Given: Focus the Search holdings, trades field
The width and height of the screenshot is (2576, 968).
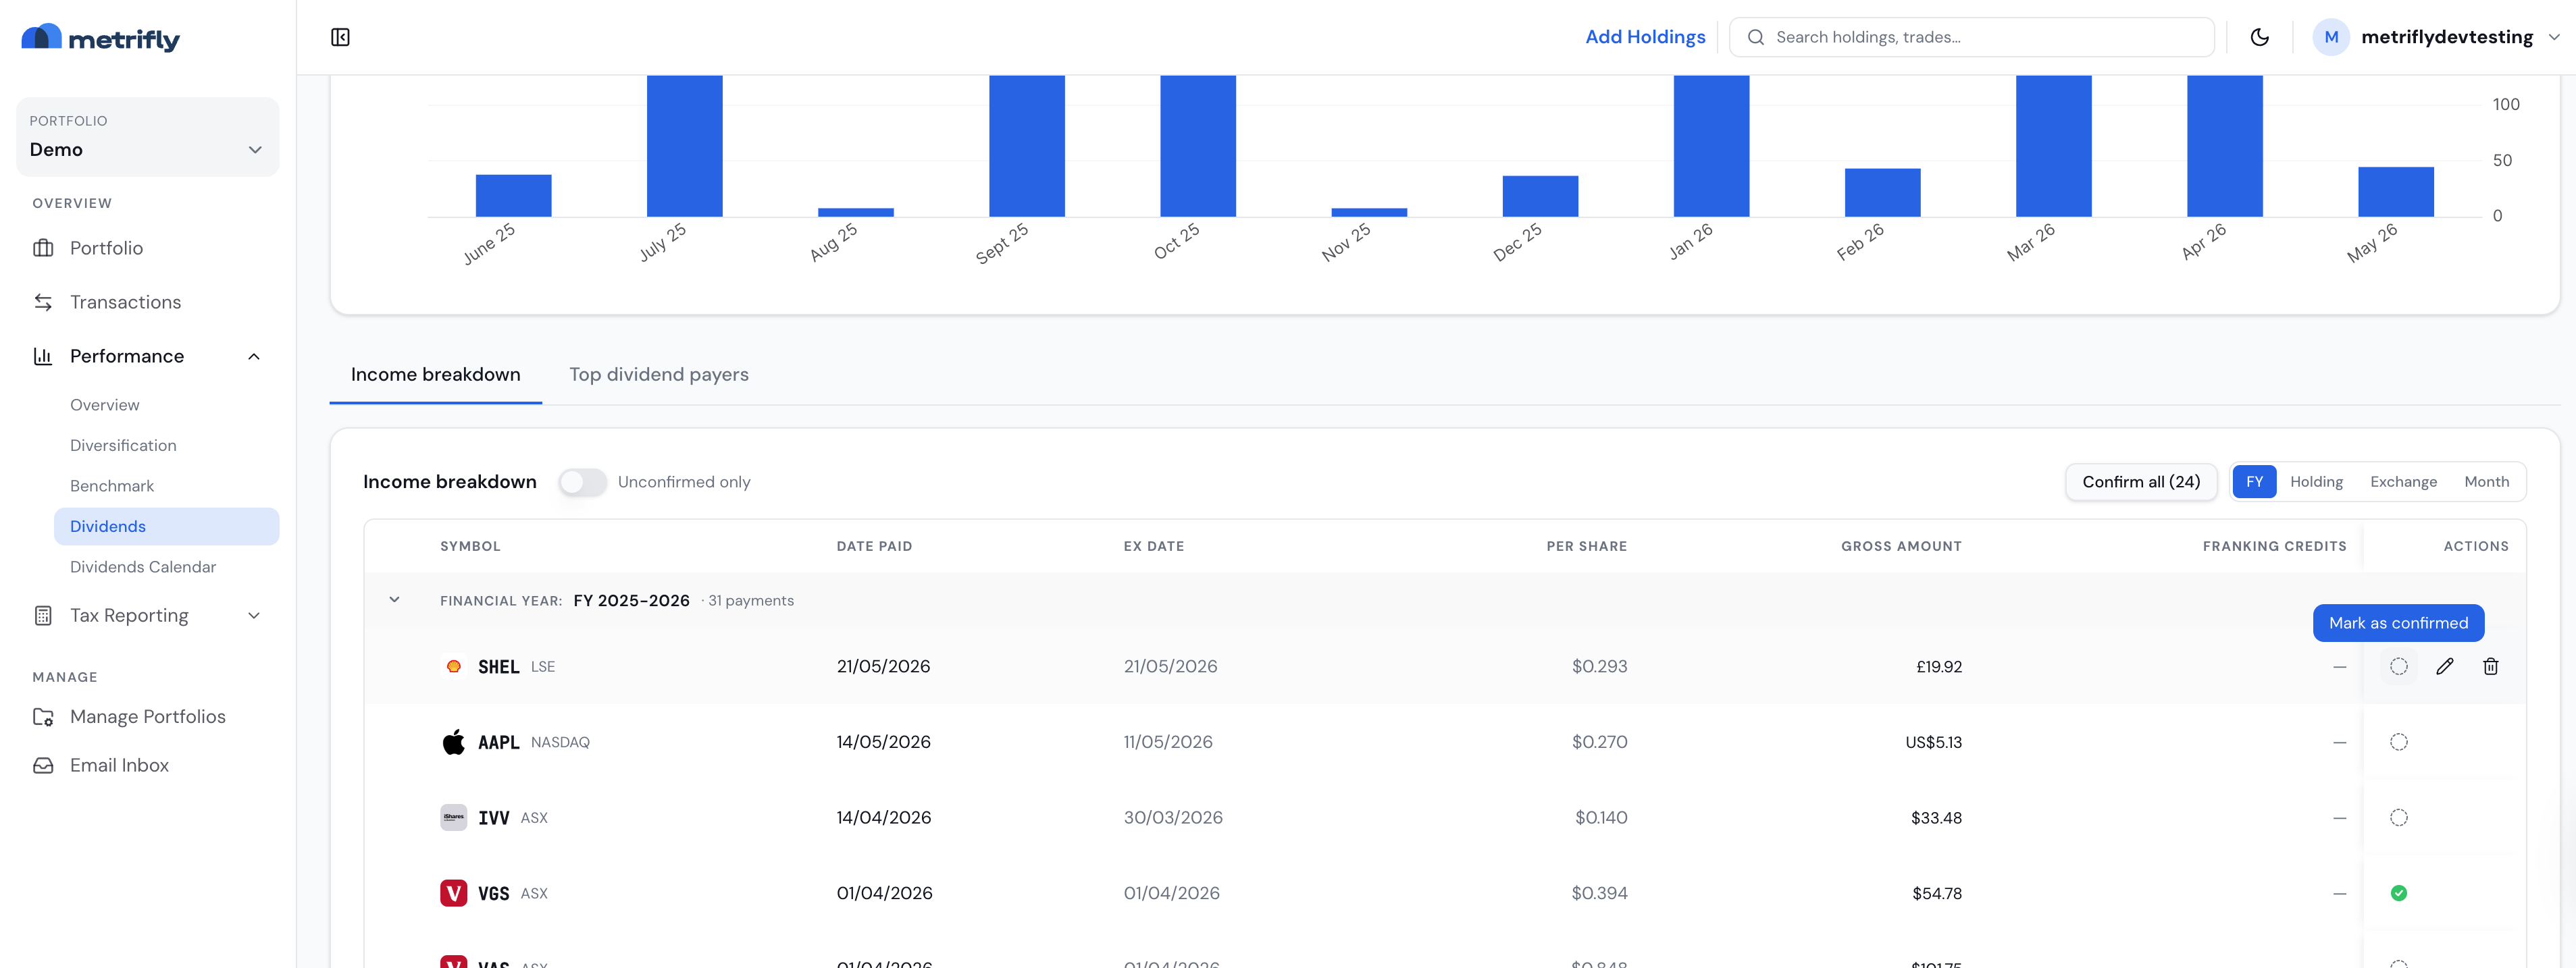Looking at the screenshot, I should click(1971, 37).
